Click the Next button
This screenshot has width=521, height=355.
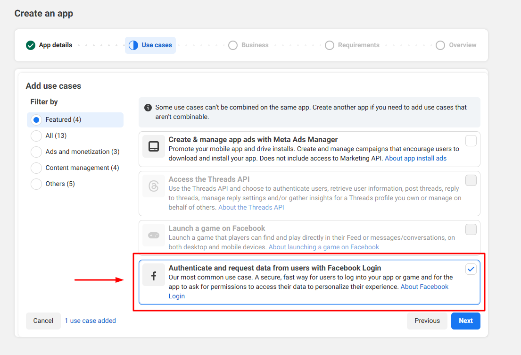point(465,321)
